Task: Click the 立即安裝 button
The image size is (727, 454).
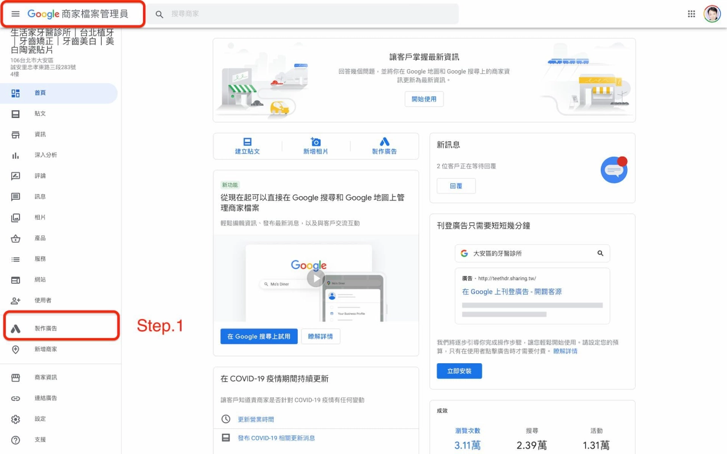Action: coord(459,371)
